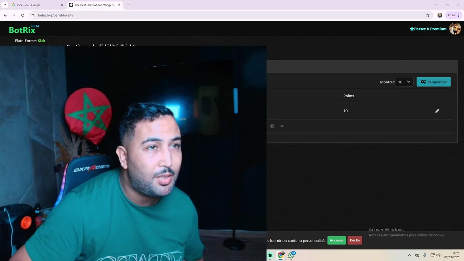Image resolution: width=464 pixels, height=261 pixels.
Task: Click the Points column header
Action: 349,96
